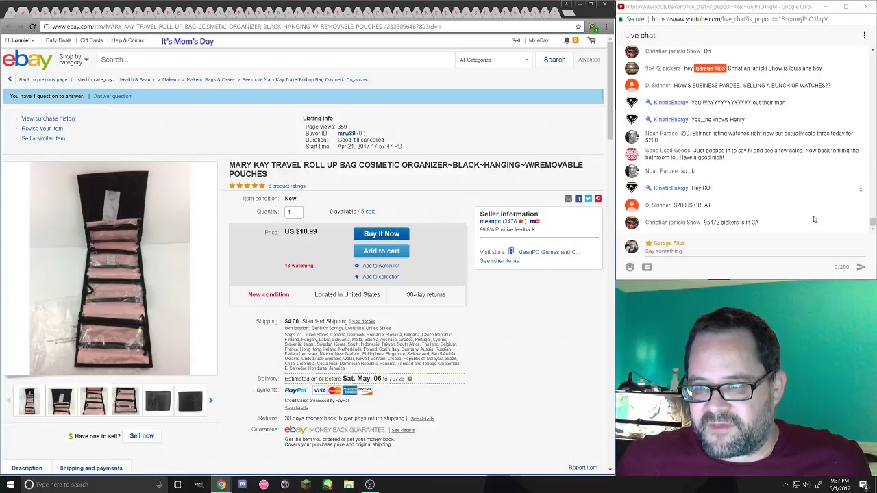
Task: Open the eBay notifications bell
Action: point(567,40)
